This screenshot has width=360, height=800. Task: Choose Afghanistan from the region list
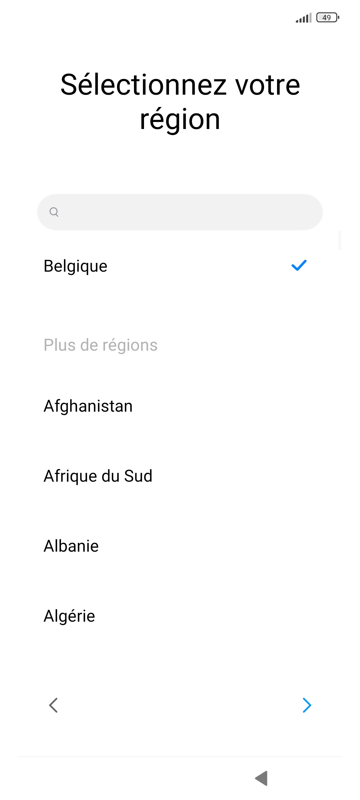88,406
